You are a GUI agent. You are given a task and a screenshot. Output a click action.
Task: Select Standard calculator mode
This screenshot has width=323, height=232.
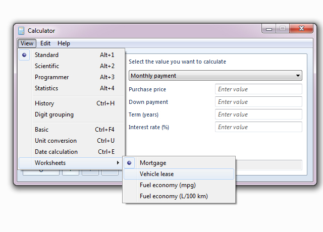46,55
